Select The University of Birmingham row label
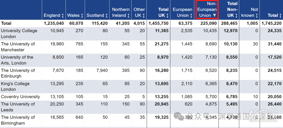Viewport: 283px width, 128px height. [18, 120]
